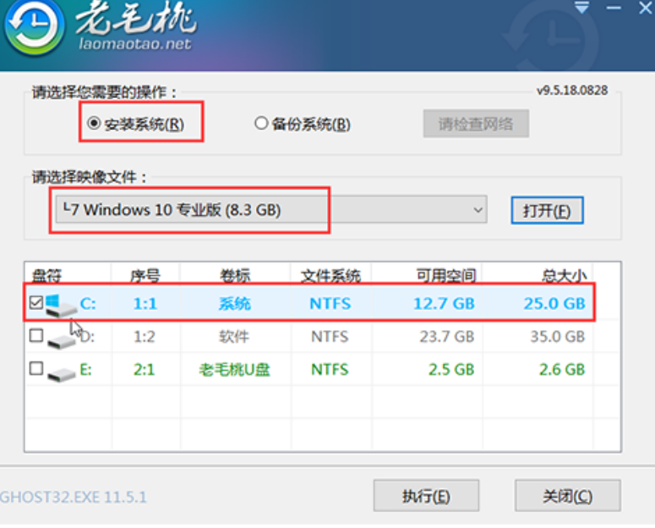
Task: Sort by the 卷标 column header
Action: 235,275
